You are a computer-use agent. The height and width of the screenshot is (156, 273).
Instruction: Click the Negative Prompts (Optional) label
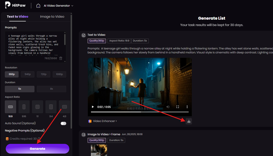click(x=25, y=130)
